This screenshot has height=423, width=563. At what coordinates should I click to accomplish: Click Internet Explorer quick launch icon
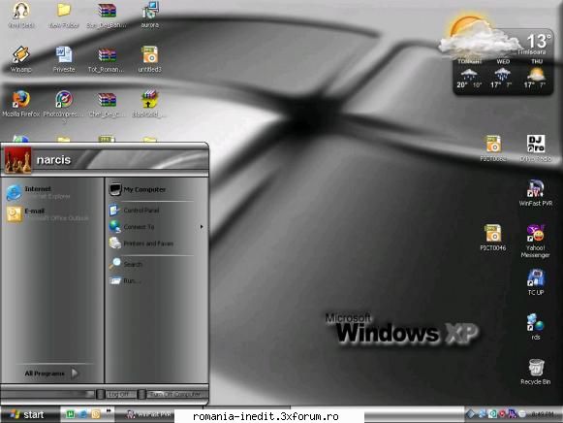[82, 414]
